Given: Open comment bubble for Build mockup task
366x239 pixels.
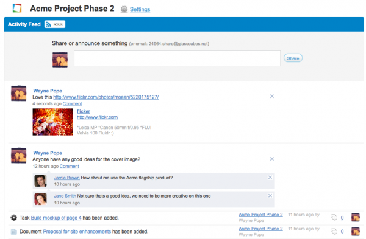Looking at the screenshot, I should [x=334, y=218].
